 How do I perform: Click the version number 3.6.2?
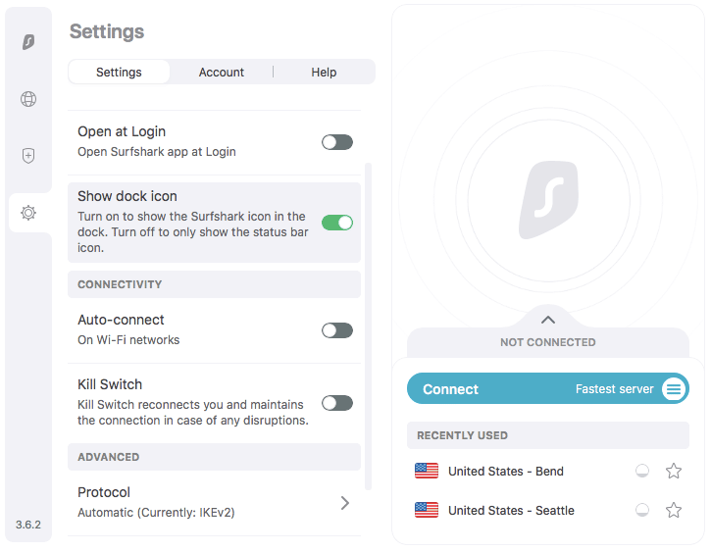pos(28,525)
